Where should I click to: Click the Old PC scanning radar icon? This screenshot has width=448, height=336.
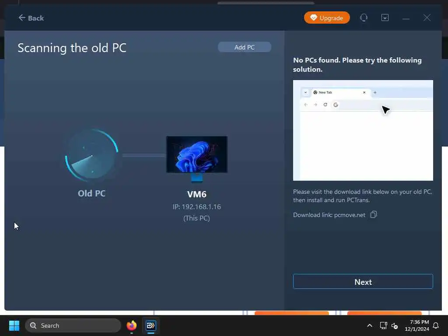coord(92,155)
